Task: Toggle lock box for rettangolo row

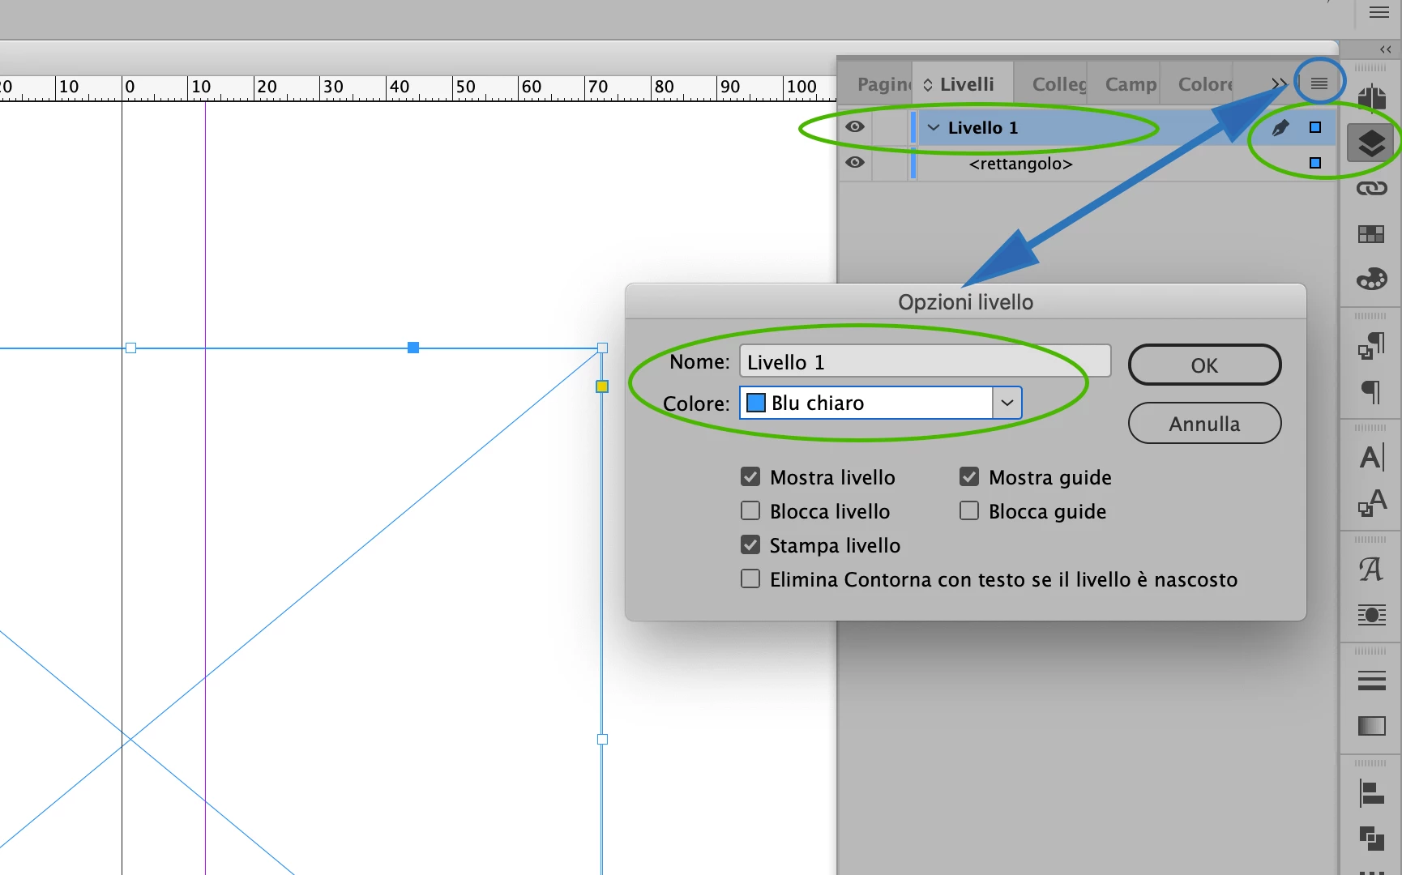Action: point(891,163)
